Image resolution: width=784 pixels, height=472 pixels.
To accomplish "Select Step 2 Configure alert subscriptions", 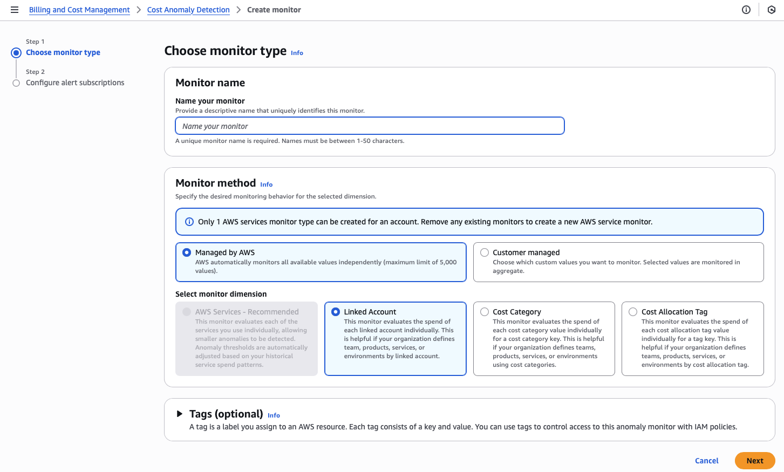I will coord(75,83).
